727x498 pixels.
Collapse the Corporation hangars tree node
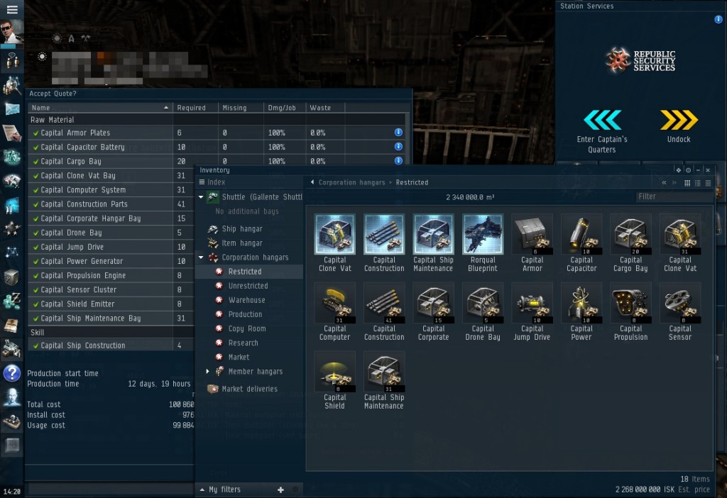tap(201, 257)
